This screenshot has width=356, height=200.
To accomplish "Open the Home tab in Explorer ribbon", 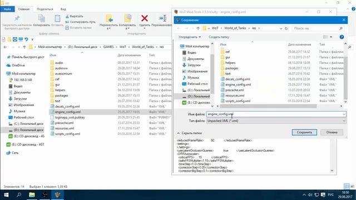I will [24, 9].
